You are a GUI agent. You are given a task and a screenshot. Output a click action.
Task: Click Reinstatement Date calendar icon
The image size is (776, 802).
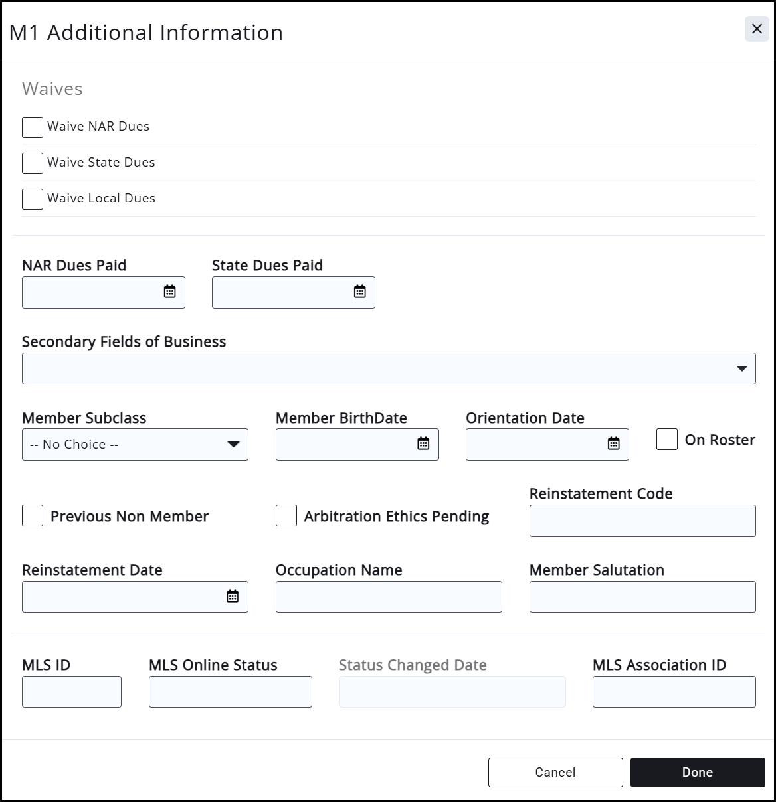(233, 596)
